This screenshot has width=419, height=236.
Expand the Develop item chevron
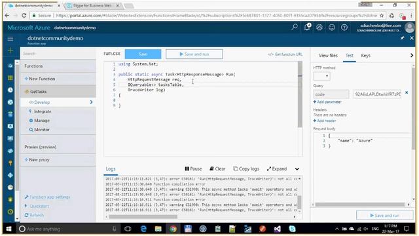pyautogui.click(x=92, y=102)
